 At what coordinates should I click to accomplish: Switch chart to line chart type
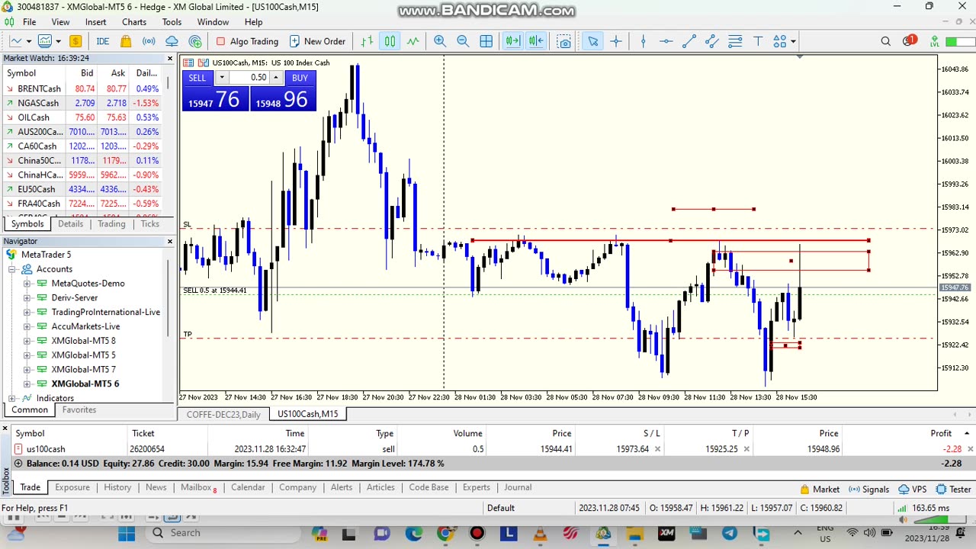(x=413, y=41)
